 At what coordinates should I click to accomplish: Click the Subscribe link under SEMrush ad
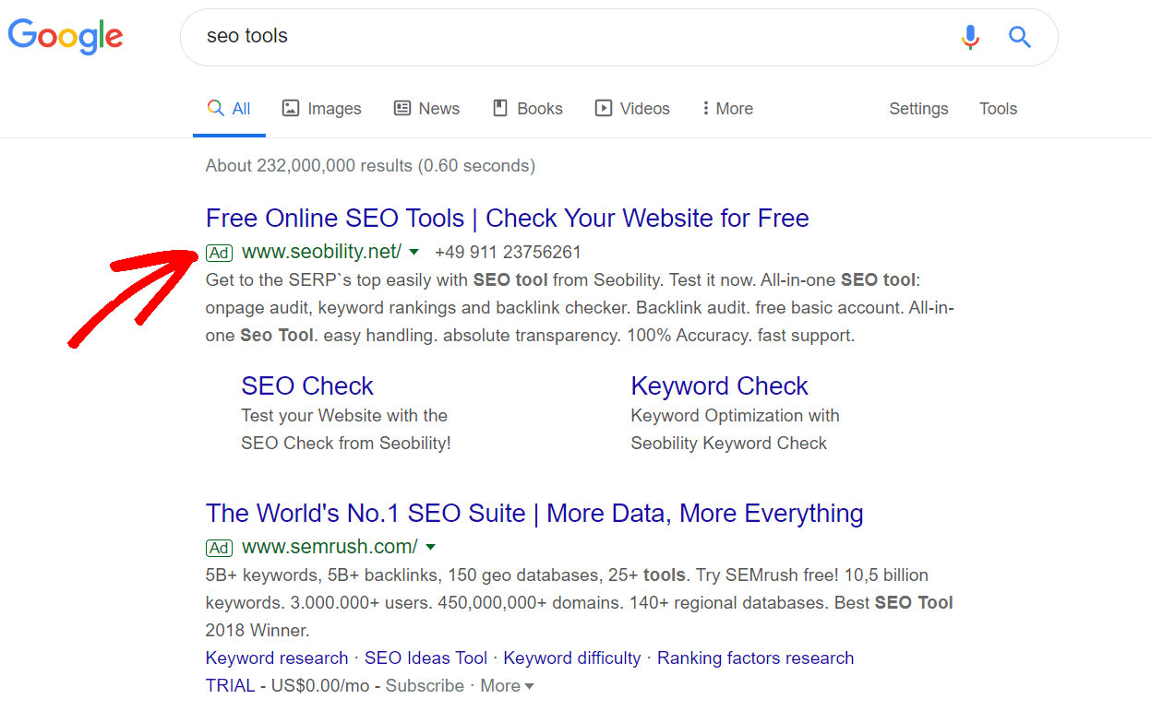[425, 686]
